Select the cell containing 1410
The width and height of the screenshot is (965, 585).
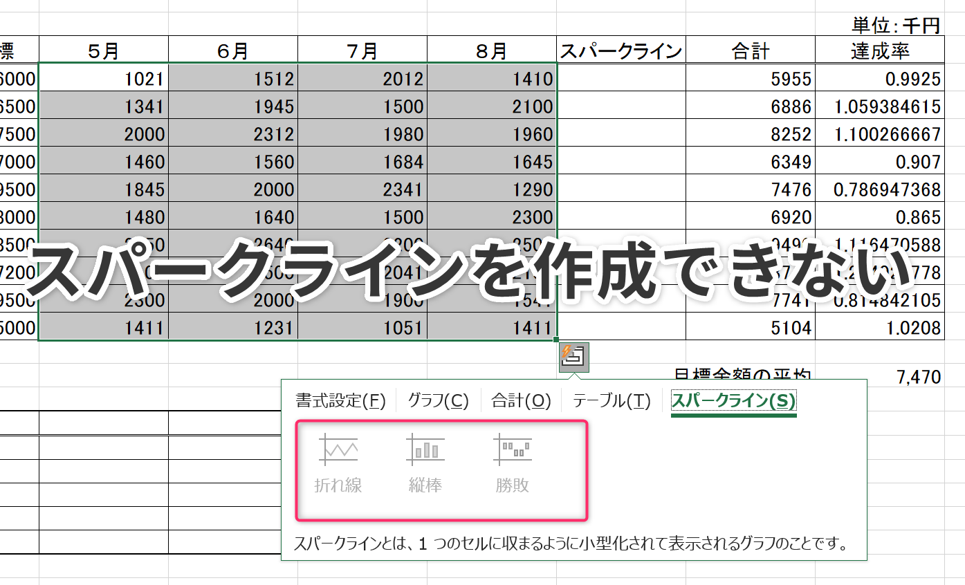pyautogui.click(x=492, y=77)
